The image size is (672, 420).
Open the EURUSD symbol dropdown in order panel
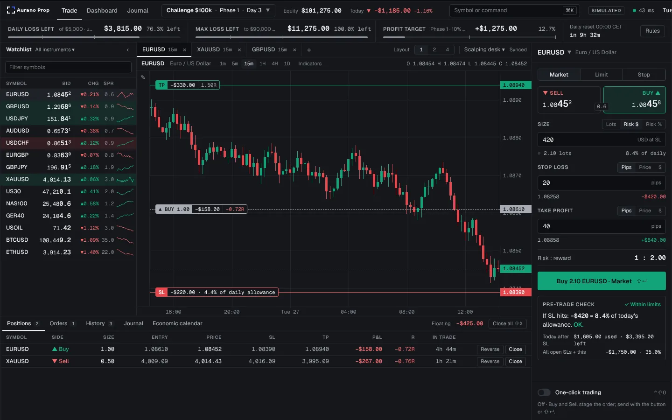[554, 52]
